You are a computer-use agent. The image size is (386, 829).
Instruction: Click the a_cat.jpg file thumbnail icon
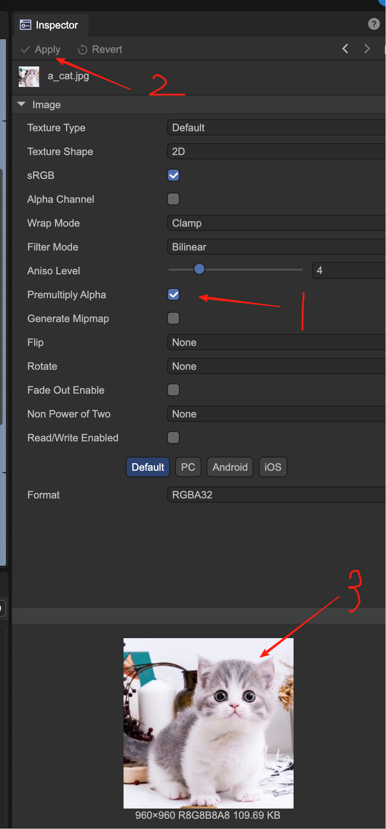tap(29, 77)
